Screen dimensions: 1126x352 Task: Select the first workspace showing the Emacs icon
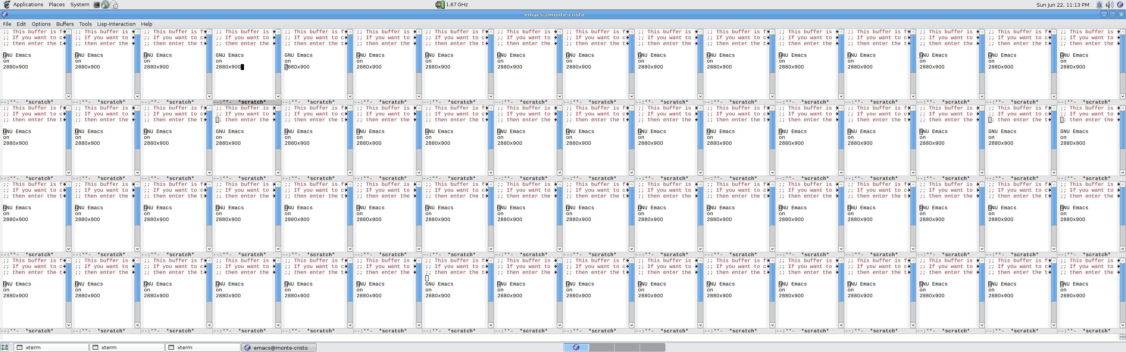tap(576, 347)
